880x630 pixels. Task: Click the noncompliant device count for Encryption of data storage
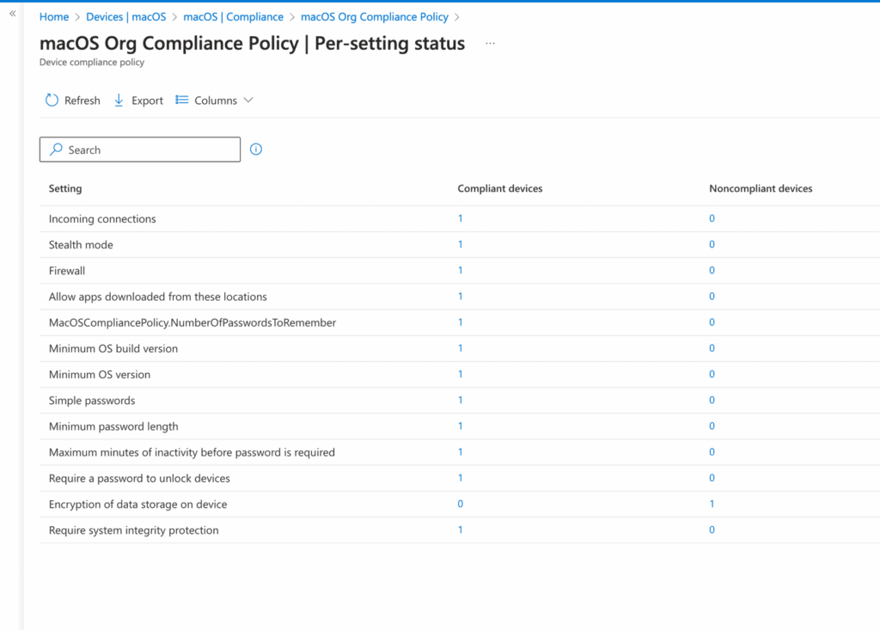(x=712, y=504)
